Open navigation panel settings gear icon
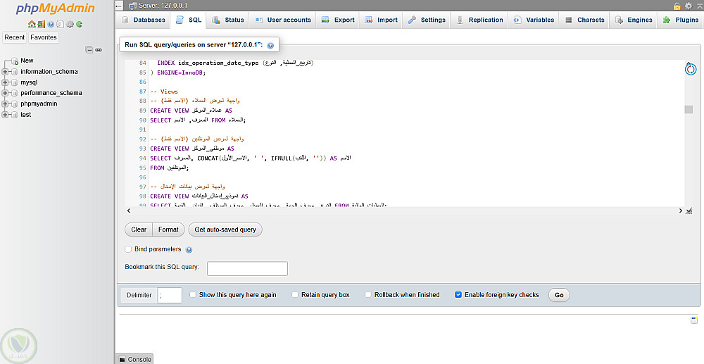 (70, 24)
